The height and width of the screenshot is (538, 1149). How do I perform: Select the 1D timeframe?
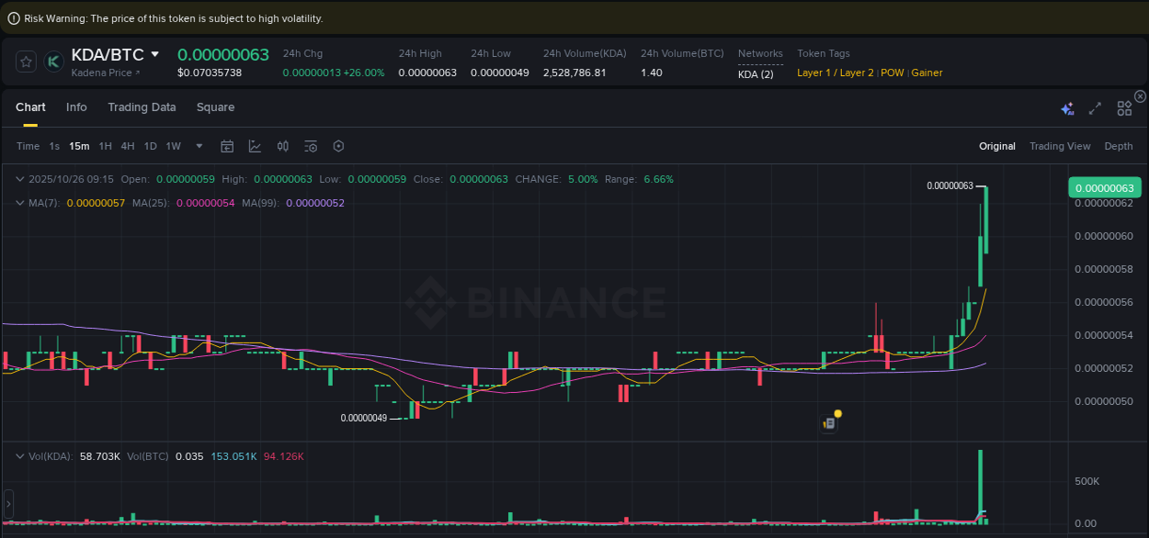click(149, 146)
